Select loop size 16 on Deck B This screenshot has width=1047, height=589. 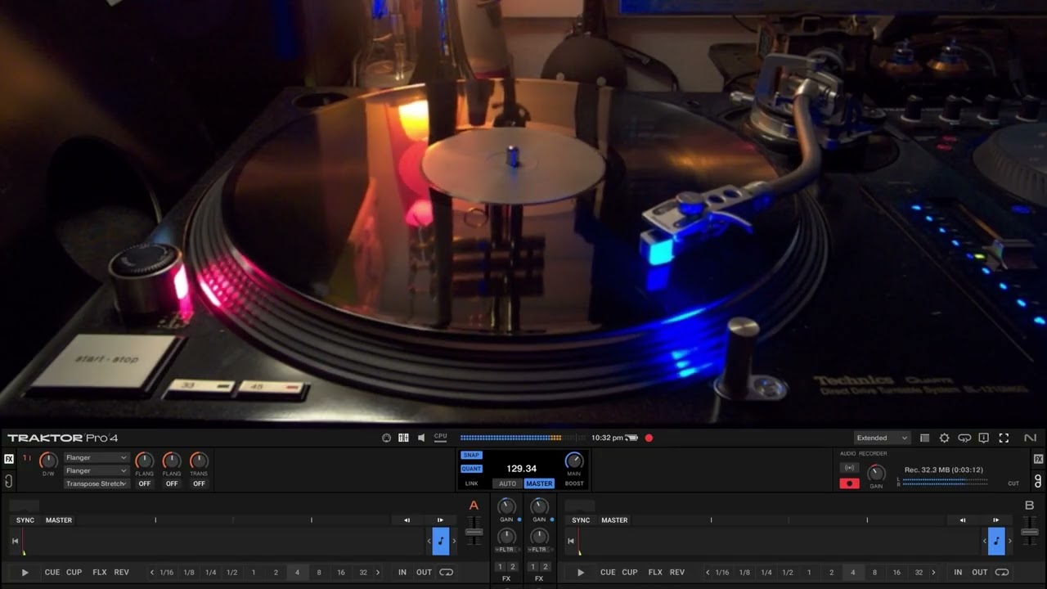[896, 573]
